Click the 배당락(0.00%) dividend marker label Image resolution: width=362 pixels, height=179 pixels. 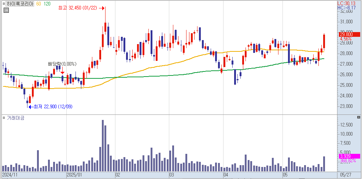62,64
